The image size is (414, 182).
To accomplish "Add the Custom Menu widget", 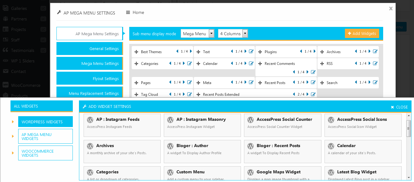I will (x=202, y=173).
